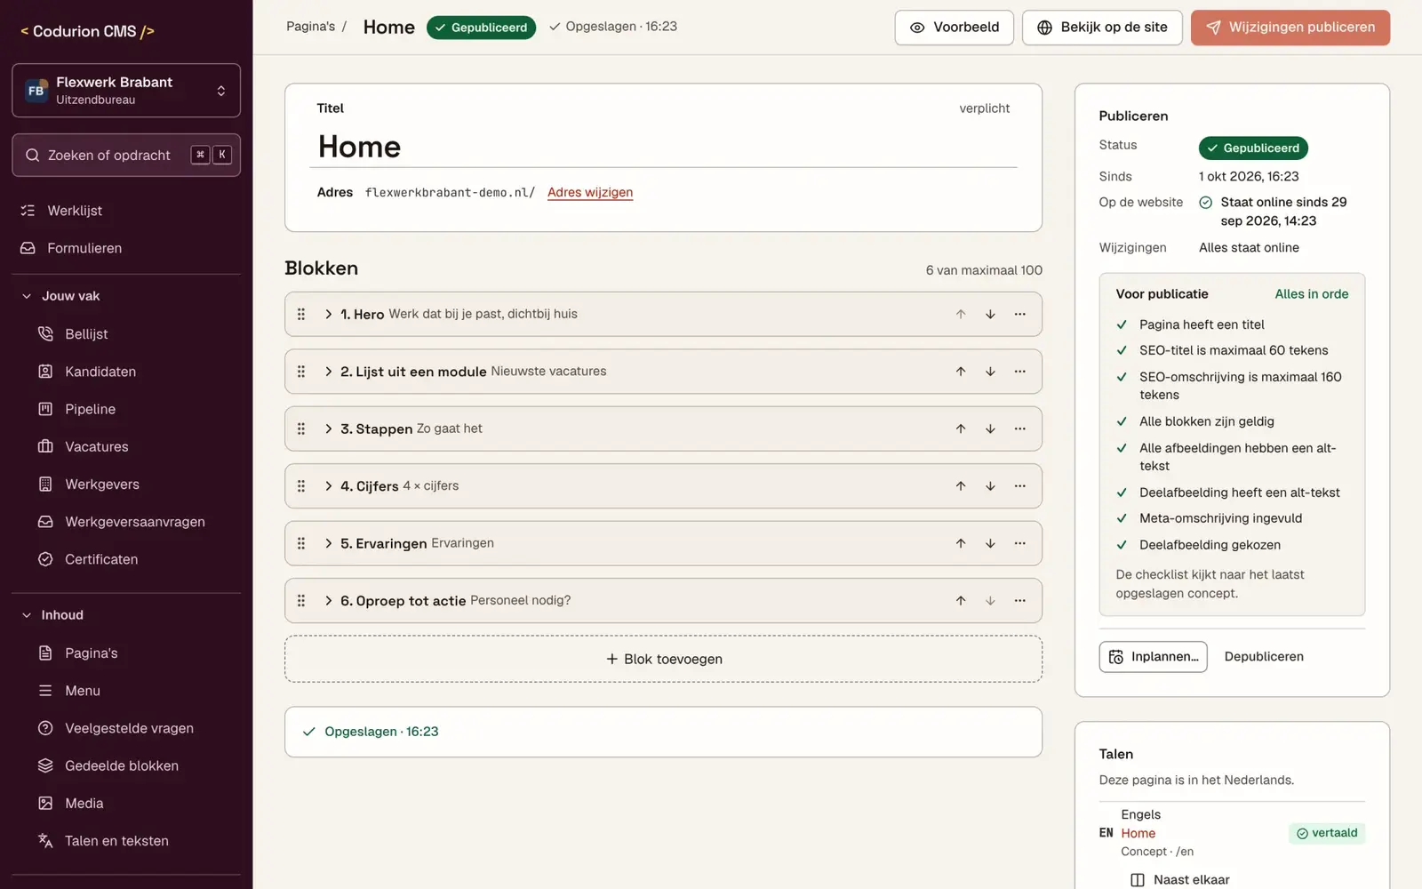Click the Wijzigingen publiceren button
Screen dimensions: 1422x889
[1290, 28]
